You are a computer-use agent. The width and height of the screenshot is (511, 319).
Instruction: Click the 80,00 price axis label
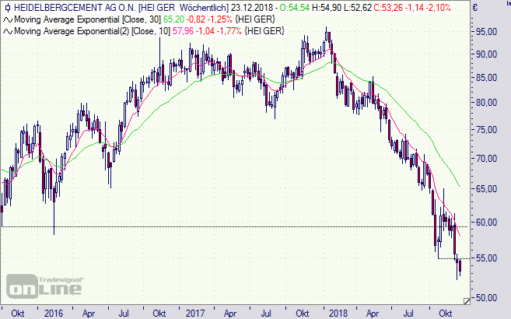point(486,103)
